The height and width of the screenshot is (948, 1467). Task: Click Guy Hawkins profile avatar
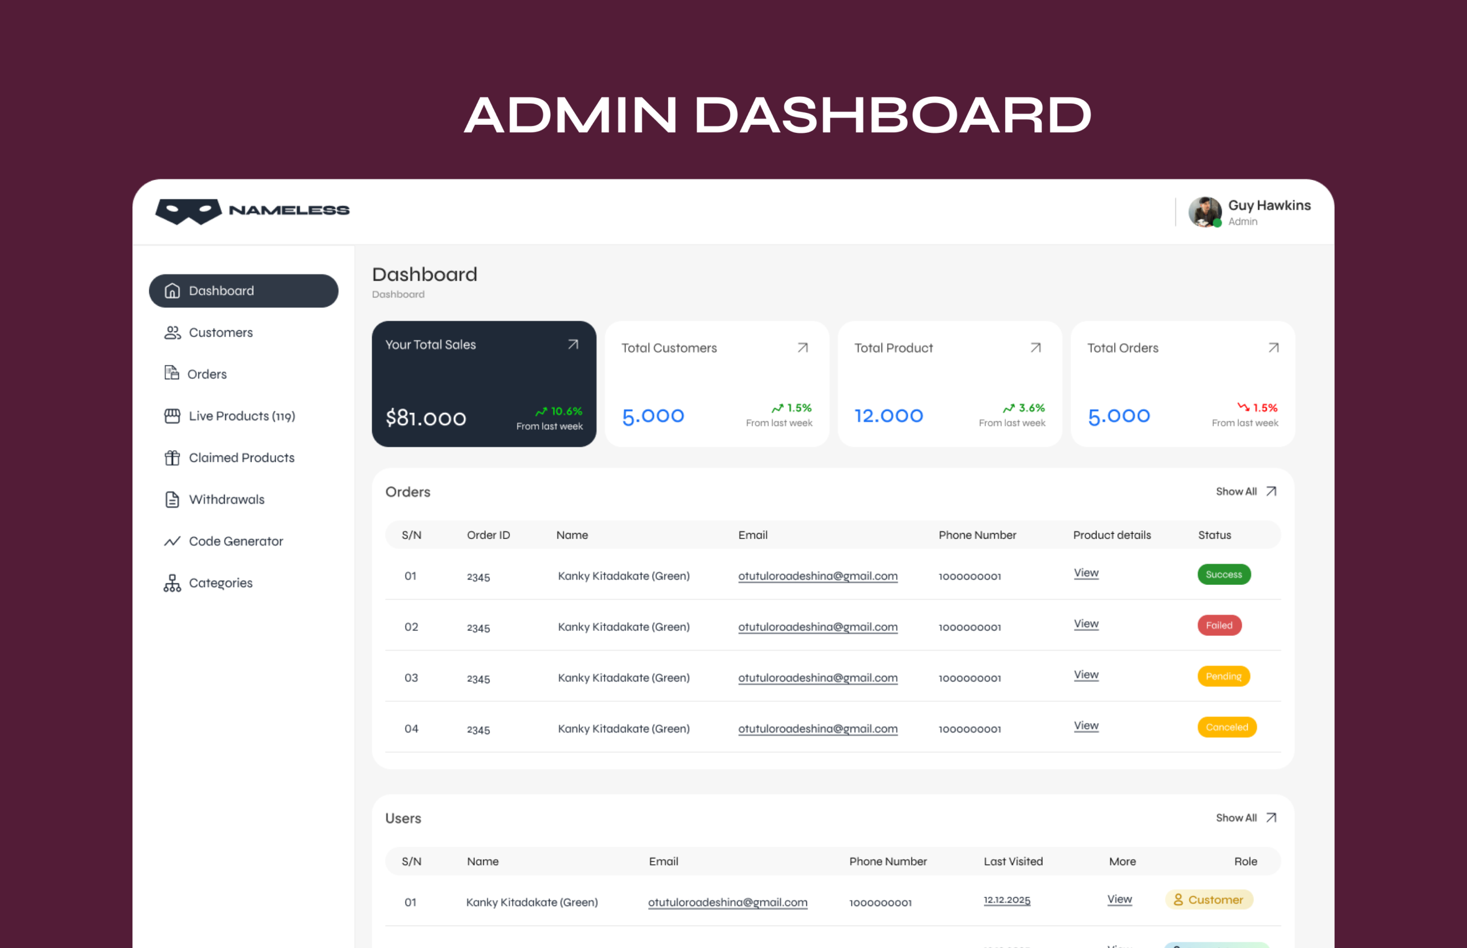(1204, 212)
